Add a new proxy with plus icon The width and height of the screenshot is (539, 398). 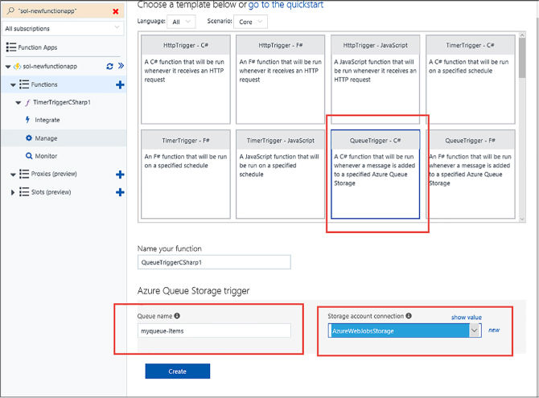[x=120, y=174]
